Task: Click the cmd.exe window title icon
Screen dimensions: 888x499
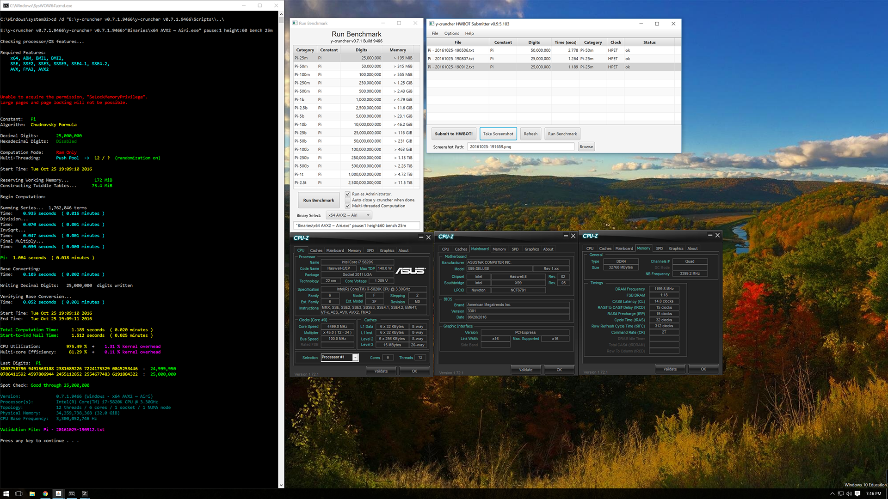Action: coord(6,6)
